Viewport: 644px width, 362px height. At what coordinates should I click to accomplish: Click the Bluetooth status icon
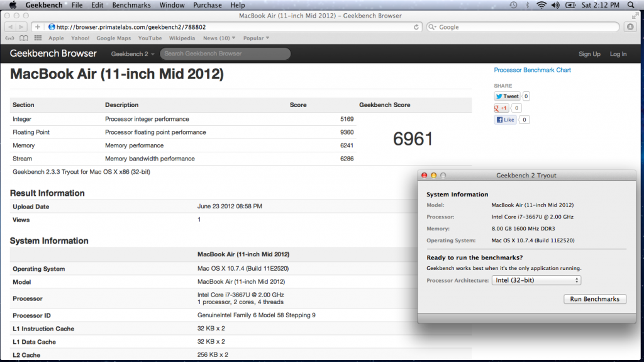528,5
